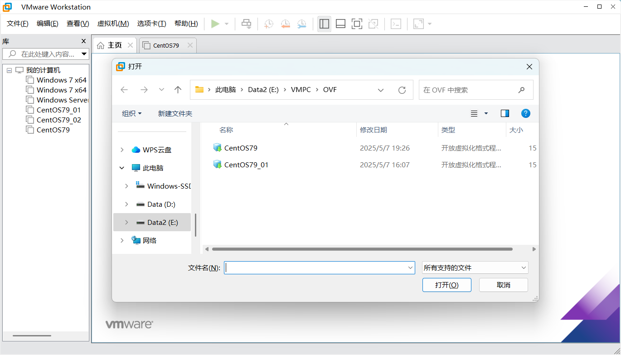Click Send Ctrl+Alt+Del toolbar icon

246,24
